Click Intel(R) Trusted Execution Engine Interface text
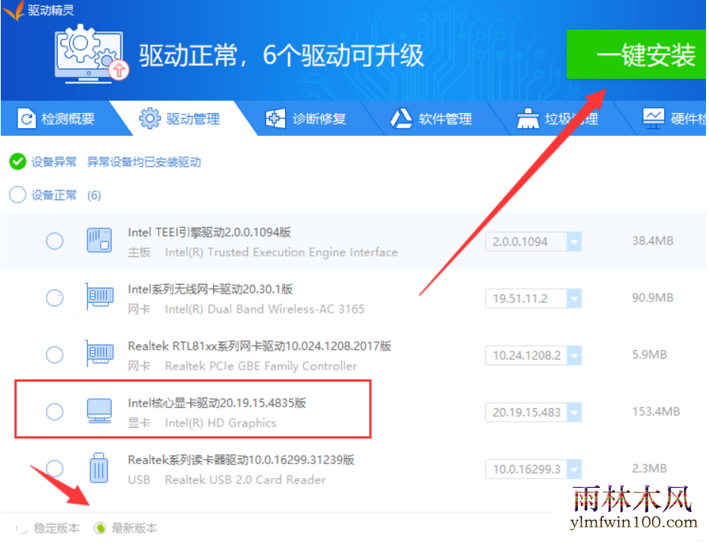 pos(281,252)
